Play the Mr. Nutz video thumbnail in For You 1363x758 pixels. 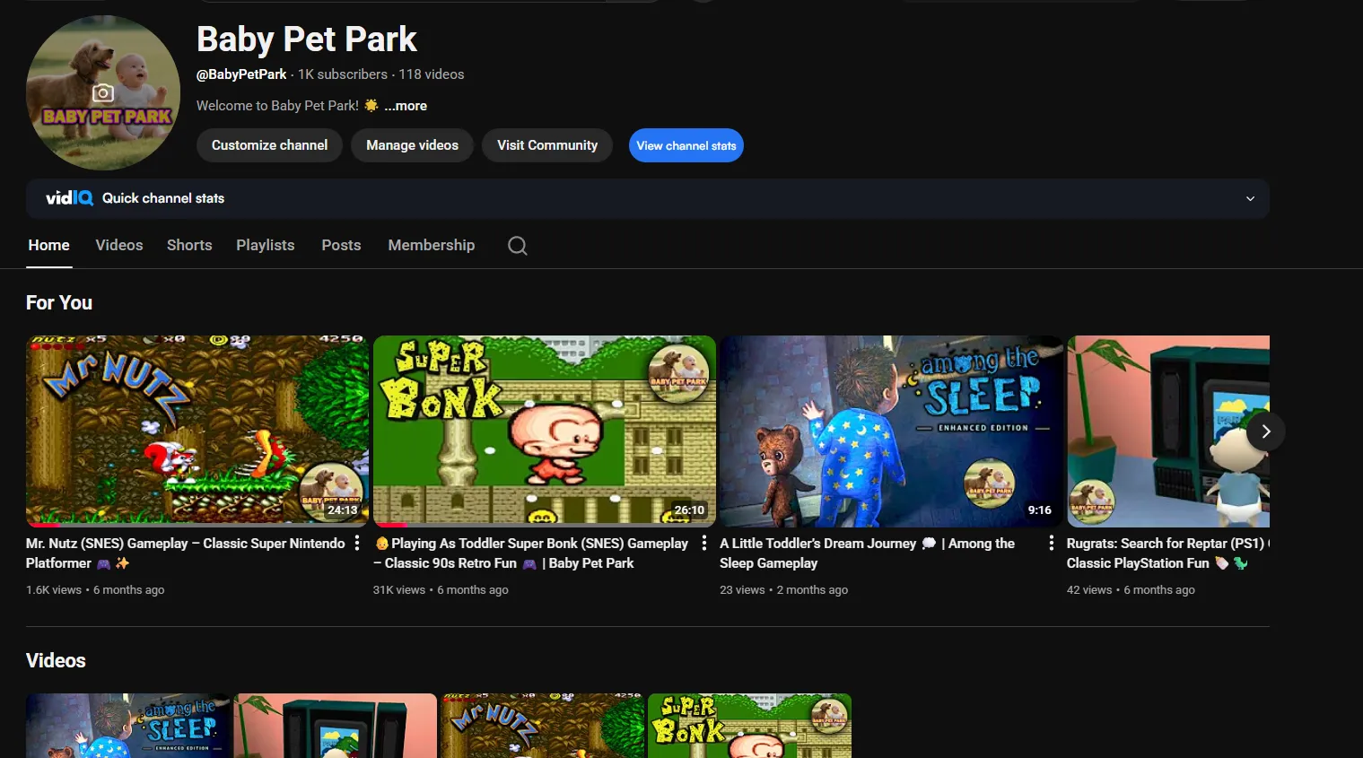click(197, 431)
